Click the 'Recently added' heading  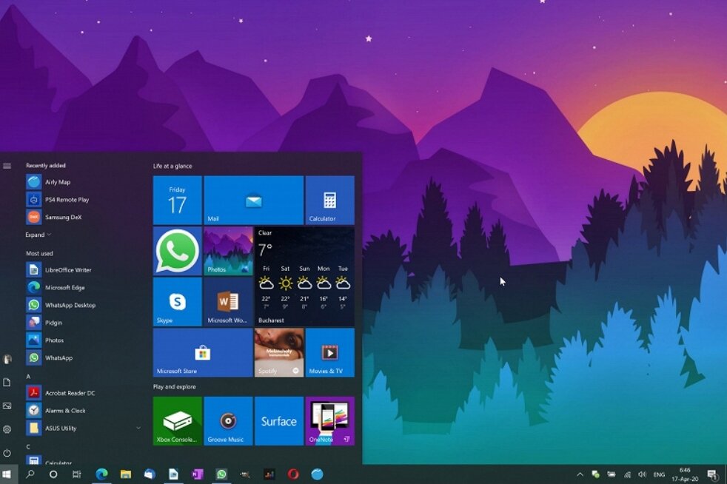point(46,166)
